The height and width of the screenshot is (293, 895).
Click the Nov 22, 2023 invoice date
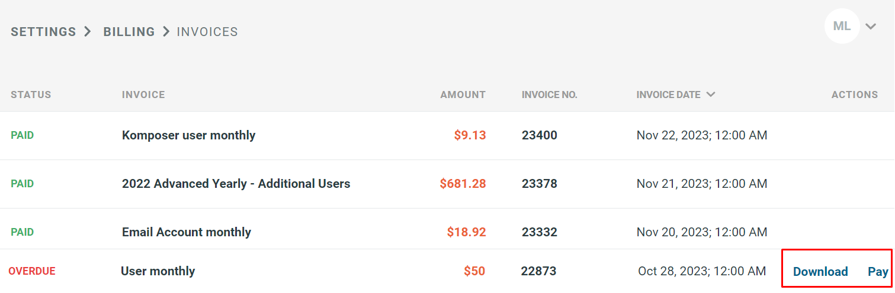(702, 135)
